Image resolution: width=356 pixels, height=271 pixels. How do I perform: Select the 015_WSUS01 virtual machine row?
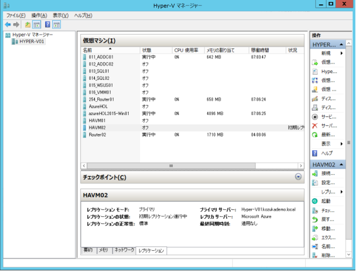click(x=193, y=86)
